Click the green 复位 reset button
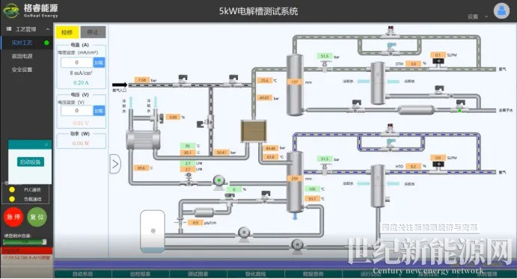The width and height of the screenshot is (517, 279). click(37, 217)
